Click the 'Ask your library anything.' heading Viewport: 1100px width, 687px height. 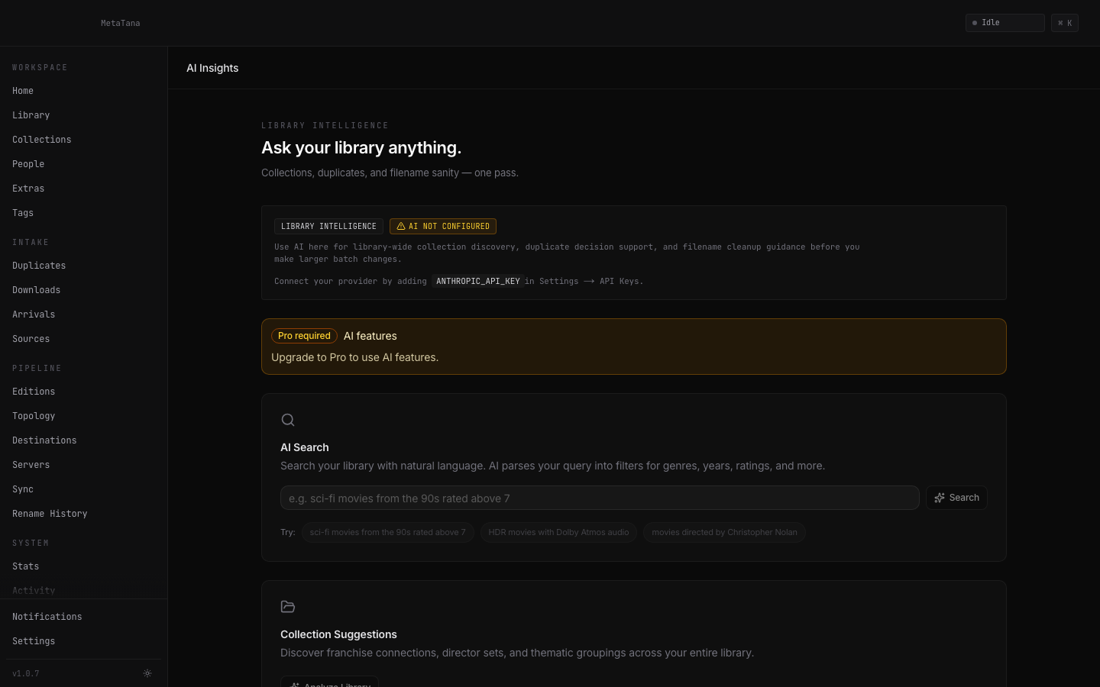click(x=361, y=147)
